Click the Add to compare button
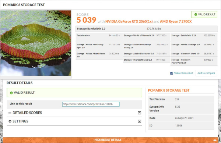 tap(206, 73)
